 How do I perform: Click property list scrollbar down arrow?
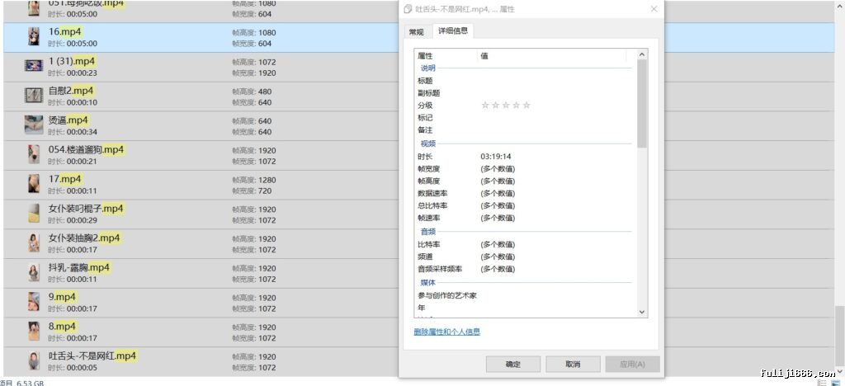pyautogui.click(x=642, y=312)
